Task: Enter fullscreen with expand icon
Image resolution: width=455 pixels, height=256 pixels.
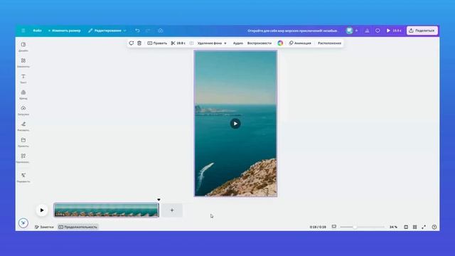Action: point(424,227)
